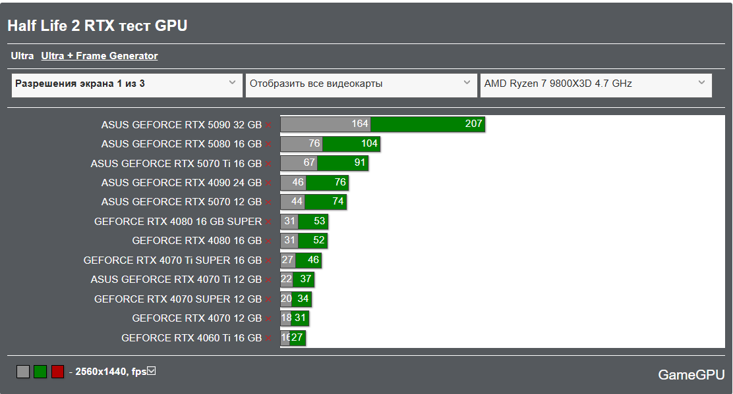Select the GEFORCE RTX 4070 SUPER 12 GB label

tap(178, 299)
